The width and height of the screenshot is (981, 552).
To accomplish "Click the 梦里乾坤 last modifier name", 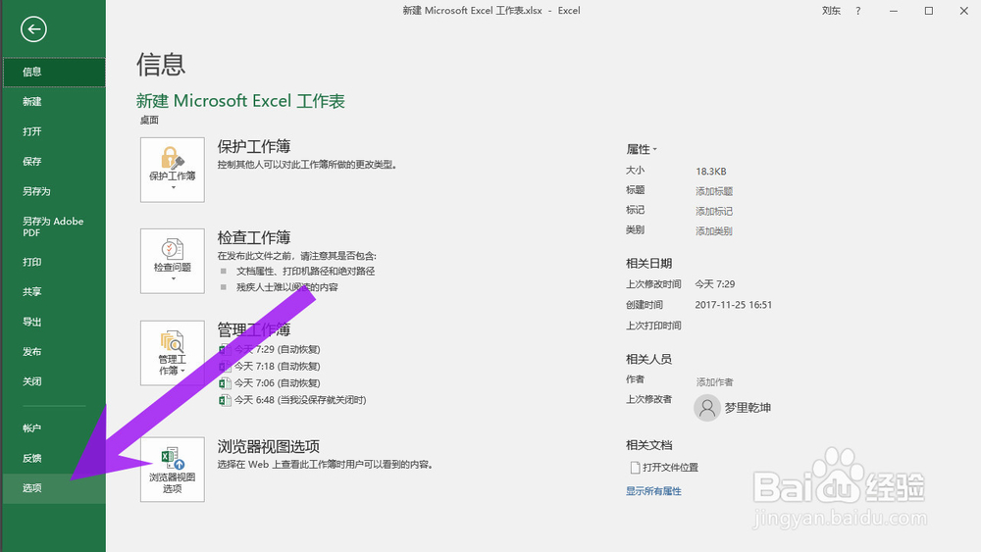I will point(748,408).
